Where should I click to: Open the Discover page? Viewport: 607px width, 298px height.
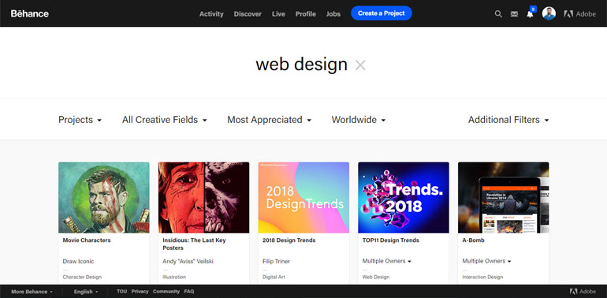click(248, 14)
